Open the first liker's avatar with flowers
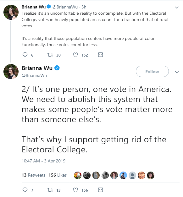This screenshot has height=197, width=183. pos(78,175)
